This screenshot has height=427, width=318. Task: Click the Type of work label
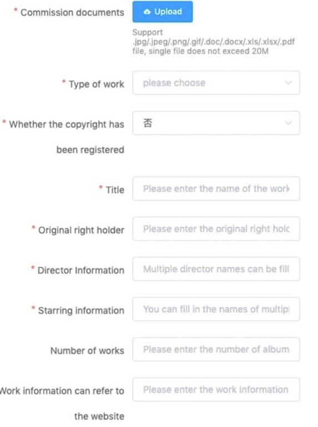(97, 84)
